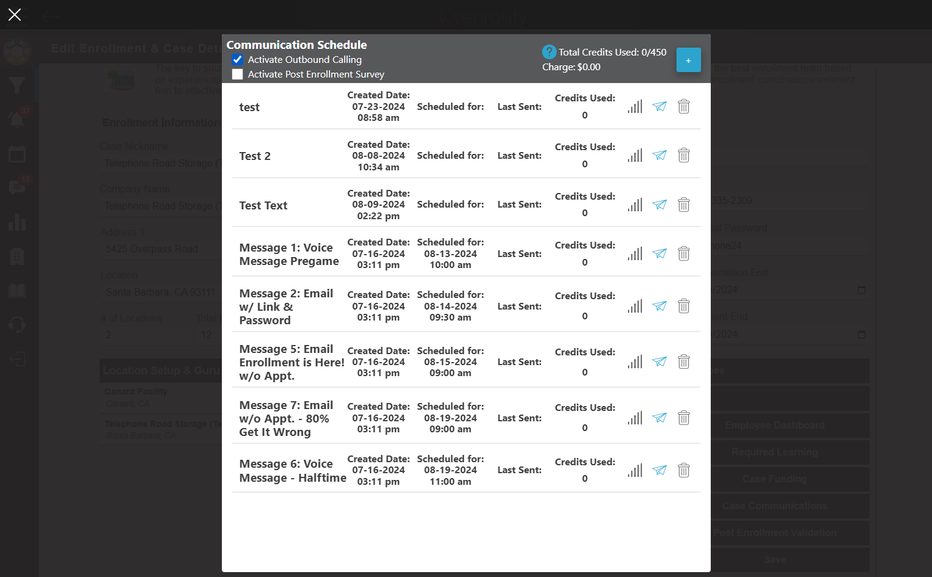View signal bars for Test 2
This screenshot has width=932, height=577.
click(x=635, y=155)
